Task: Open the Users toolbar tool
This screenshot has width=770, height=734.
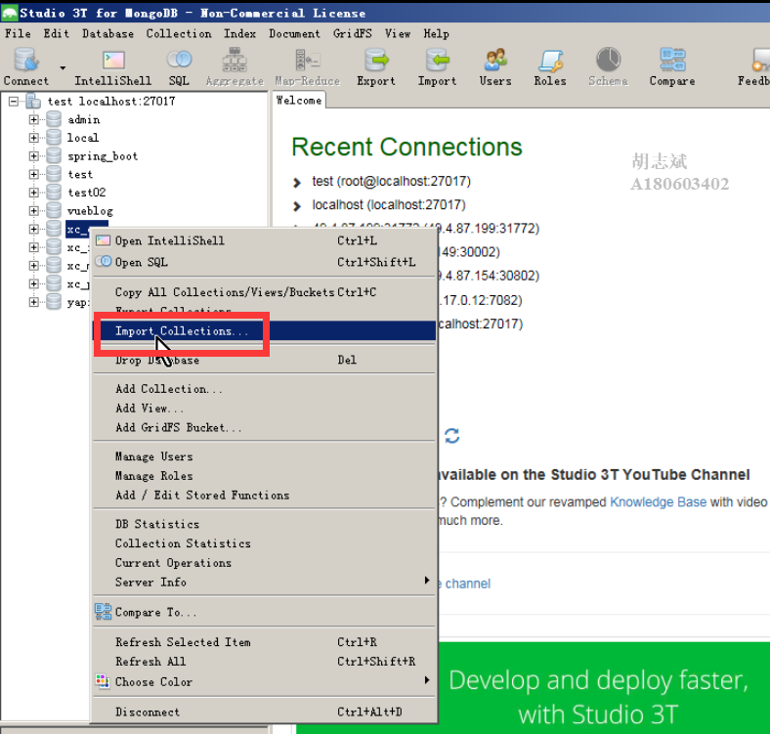Action: click(495, 66)
